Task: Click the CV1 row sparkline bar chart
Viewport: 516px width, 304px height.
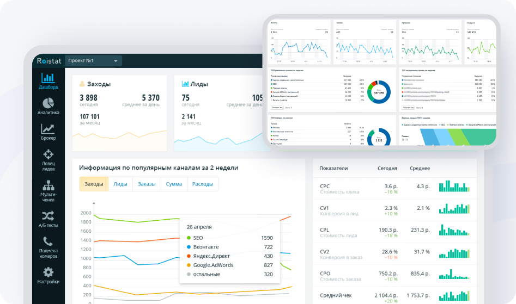Action: (x=454, y=208)
